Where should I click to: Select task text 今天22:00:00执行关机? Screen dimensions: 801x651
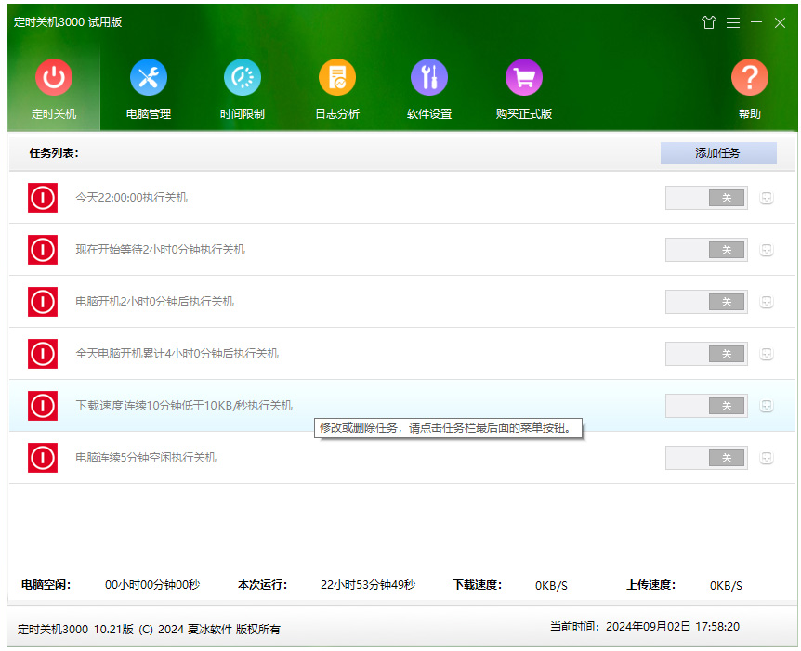pos(131,198)
